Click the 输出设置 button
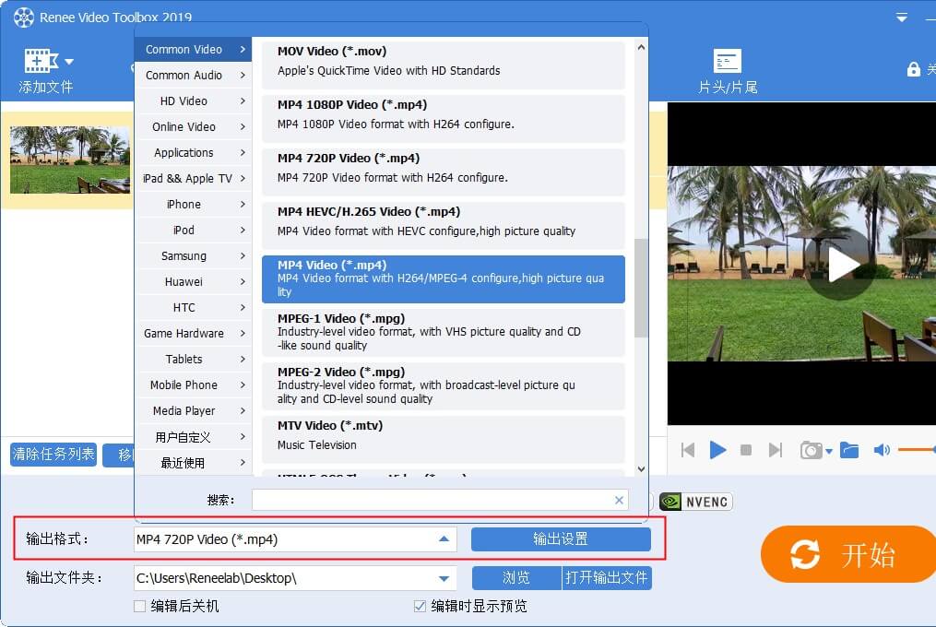Image resolution: width=936 pixels, height=627 pixels. click(x=561, y=539)
